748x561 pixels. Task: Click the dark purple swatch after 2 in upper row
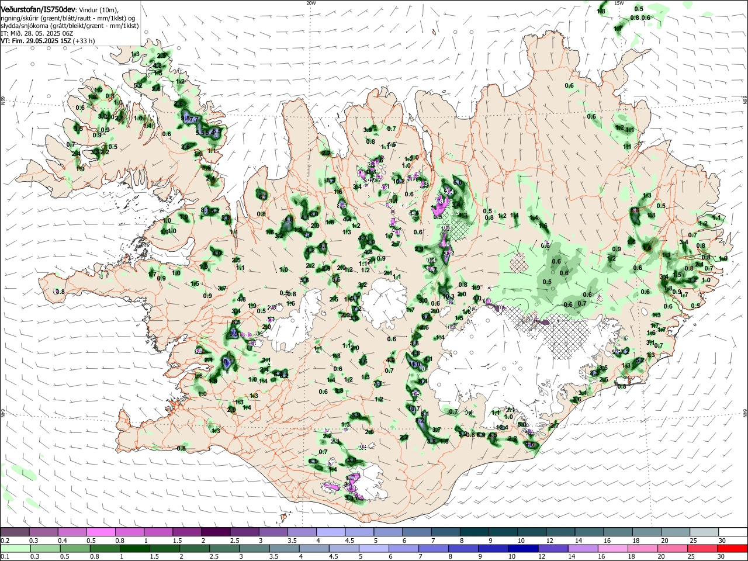tap(215, 532)
